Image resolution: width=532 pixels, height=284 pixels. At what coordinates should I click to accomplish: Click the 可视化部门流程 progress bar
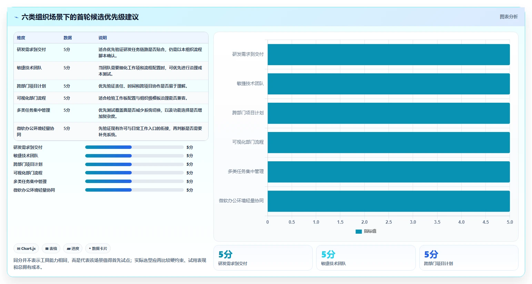(x=134, y=173)
